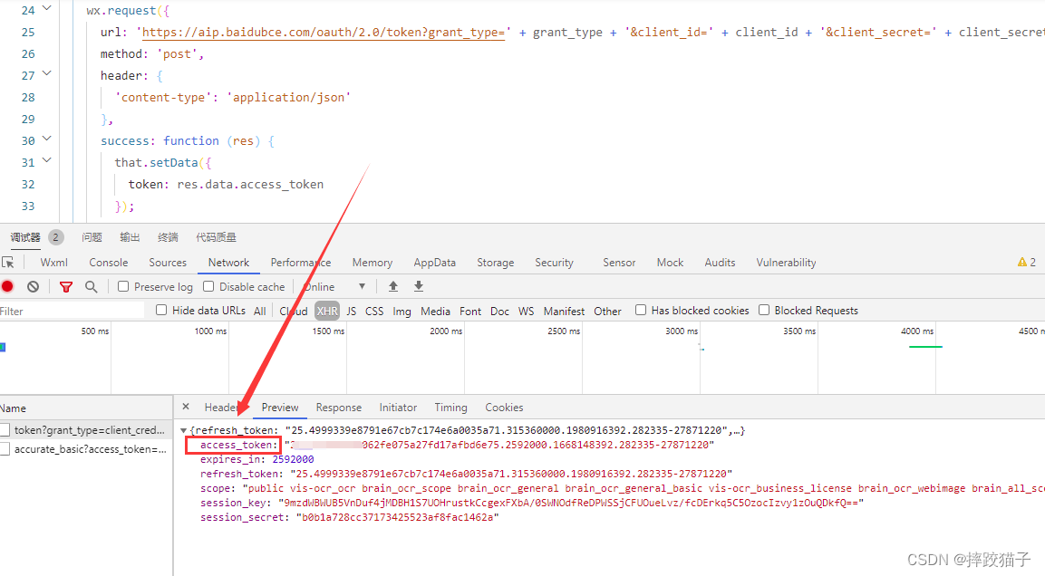Tick the Hide data URLs checkbox
This screenshot has width=1045, height=576.
coord(161,311)
